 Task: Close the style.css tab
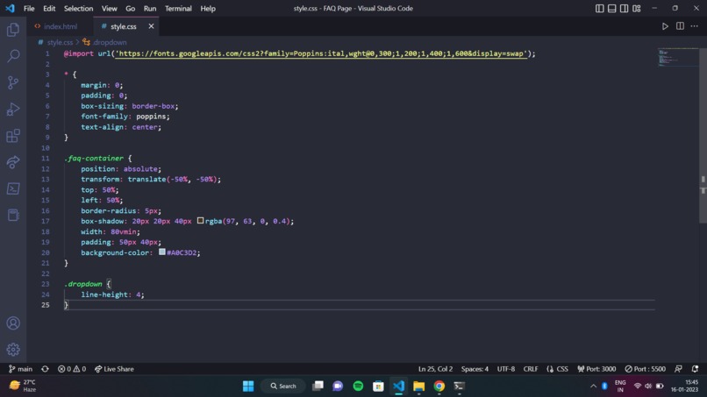point(151,26)
